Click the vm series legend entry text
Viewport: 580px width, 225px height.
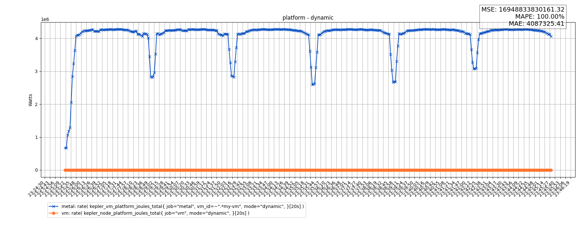(155, 213)
